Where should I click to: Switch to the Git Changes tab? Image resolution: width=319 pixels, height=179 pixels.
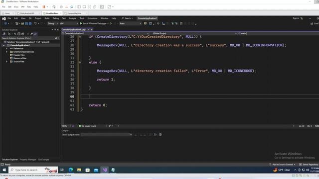43,160
